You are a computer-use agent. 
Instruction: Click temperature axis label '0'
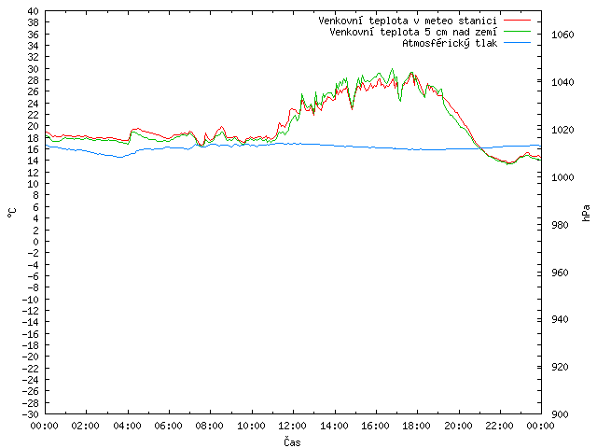click(x=35, y=242)
